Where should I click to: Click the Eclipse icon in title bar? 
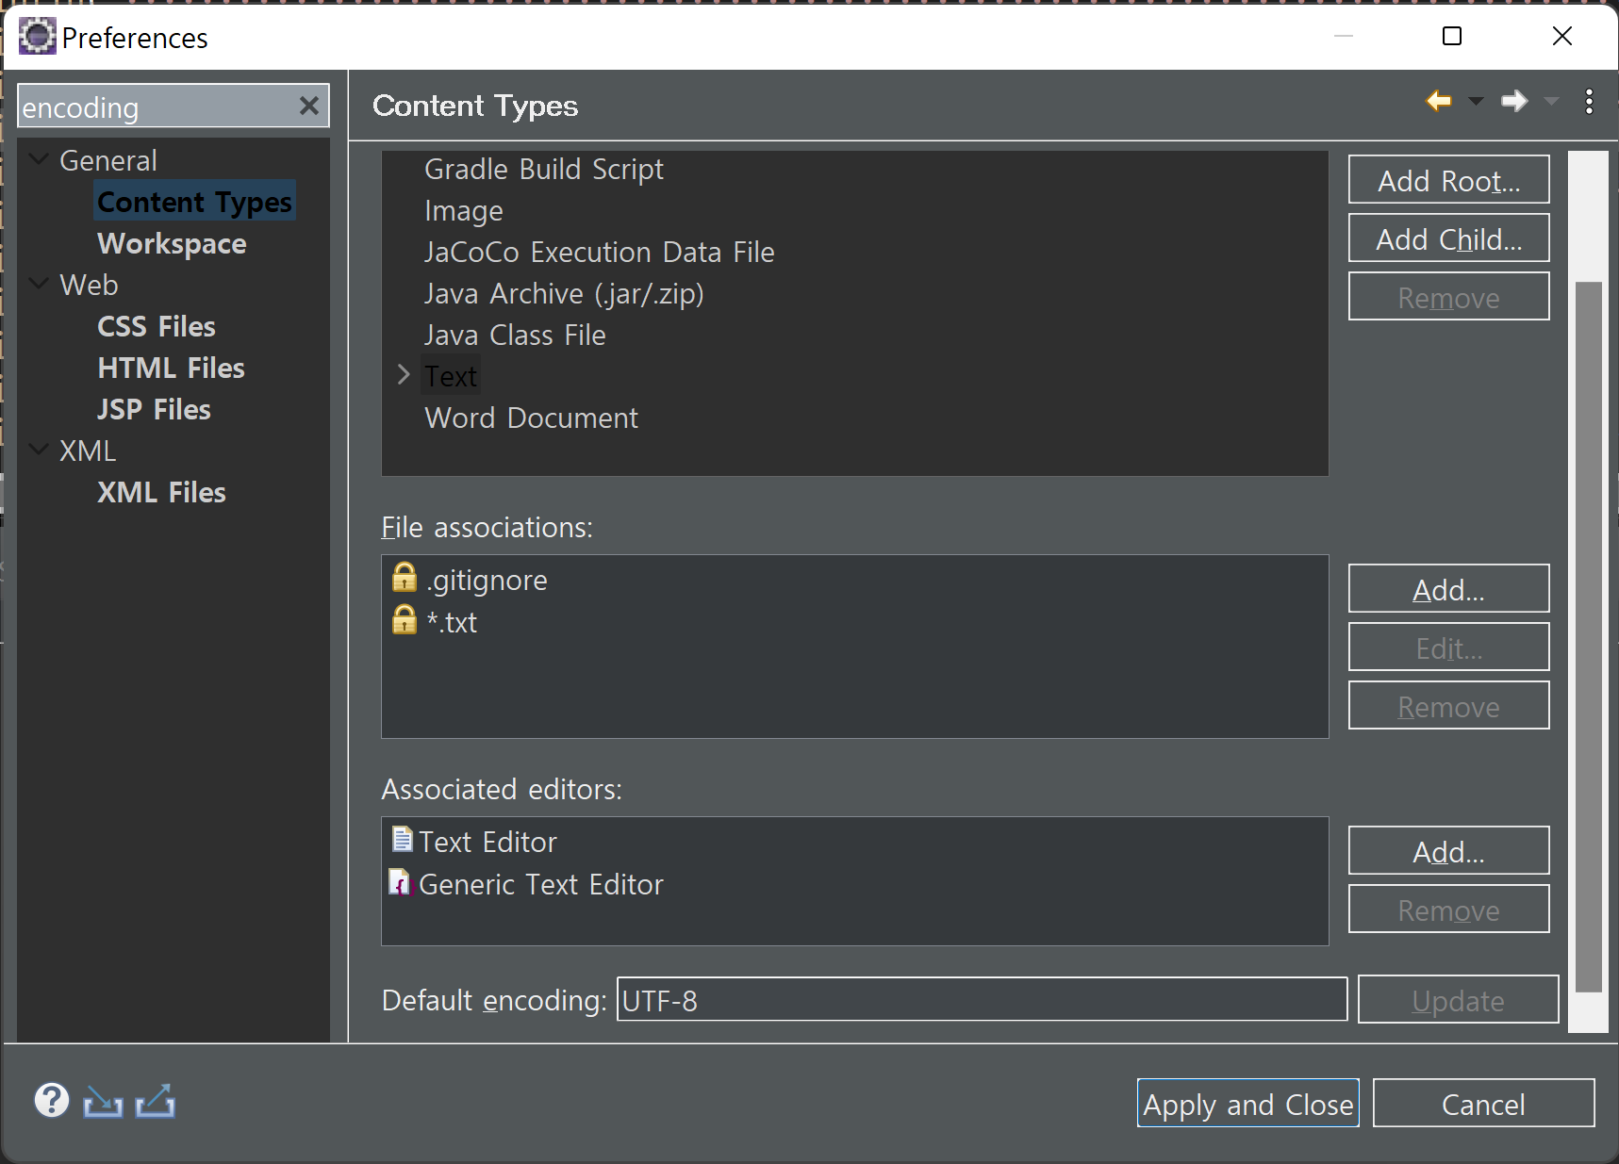coord(38,37)
